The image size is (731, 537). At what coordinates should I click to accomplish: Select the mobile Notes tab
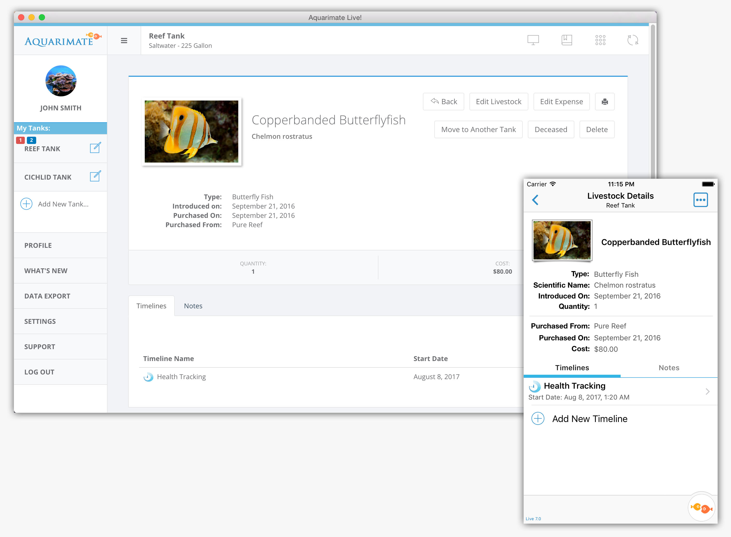[669, 368]
